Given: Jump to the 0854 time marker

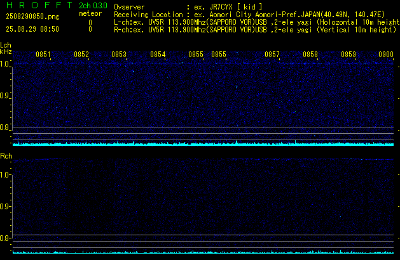Looking at the screenshot, I should tap(158, 55).
